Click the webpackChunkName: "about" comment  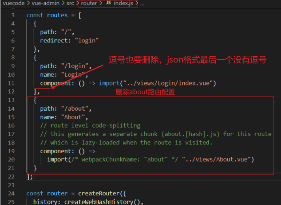click(125, 159)
